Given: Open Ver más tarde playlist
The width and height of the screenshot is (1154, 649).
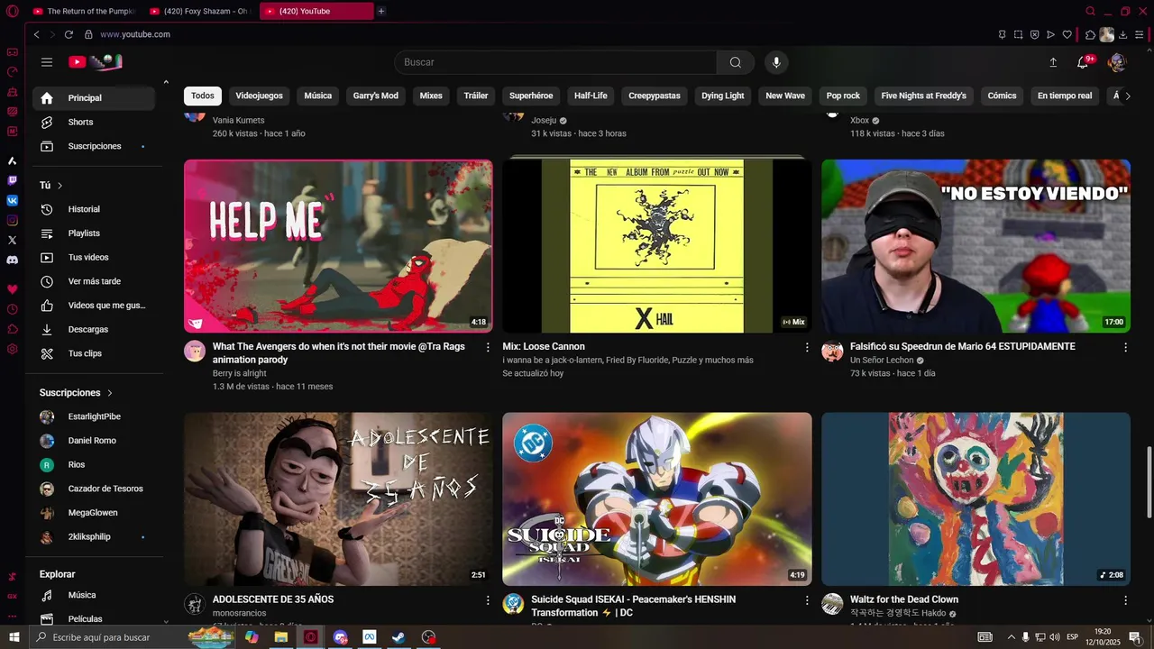Looking at the screenshot, I should (94, 281).
